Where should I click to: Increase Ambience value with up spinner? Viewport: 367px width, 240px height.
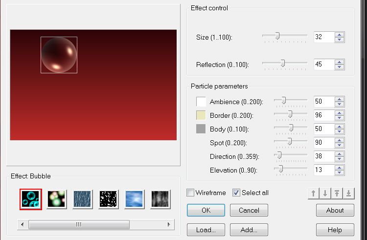click(340, 99)
